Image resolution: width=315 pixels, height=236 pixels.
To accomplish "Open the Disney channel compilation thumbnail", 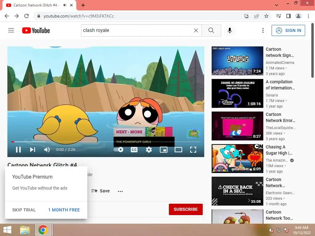I will (x=237, y=93).
